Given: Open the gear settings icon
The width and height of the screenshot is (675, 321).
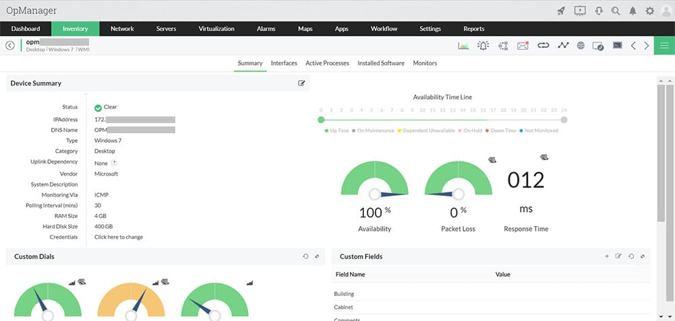Looking at the screenshot, I should [649, 11].
